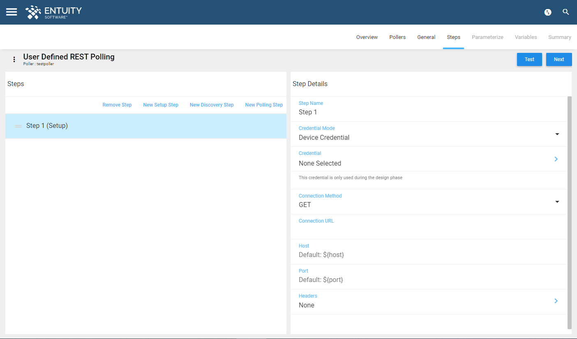Click the data transfer status icon
The height and width of the screenshot is (339, 577).
pyautogui.click(x=548, y=12)
